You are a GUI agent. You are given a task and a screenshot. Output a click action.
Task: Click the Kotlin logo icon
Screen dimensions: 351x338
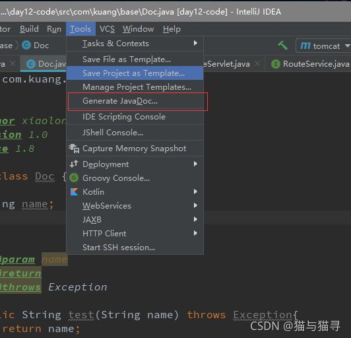[74, 192]
